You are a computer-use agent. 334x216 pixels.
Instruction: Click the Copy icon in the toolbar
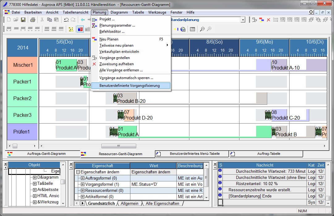click(x=49, y=20)
